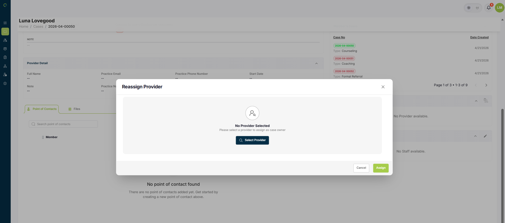Switch to dark theme cat-shaped icon
Screen dimensions: 505x223
(x=477, y=8)
